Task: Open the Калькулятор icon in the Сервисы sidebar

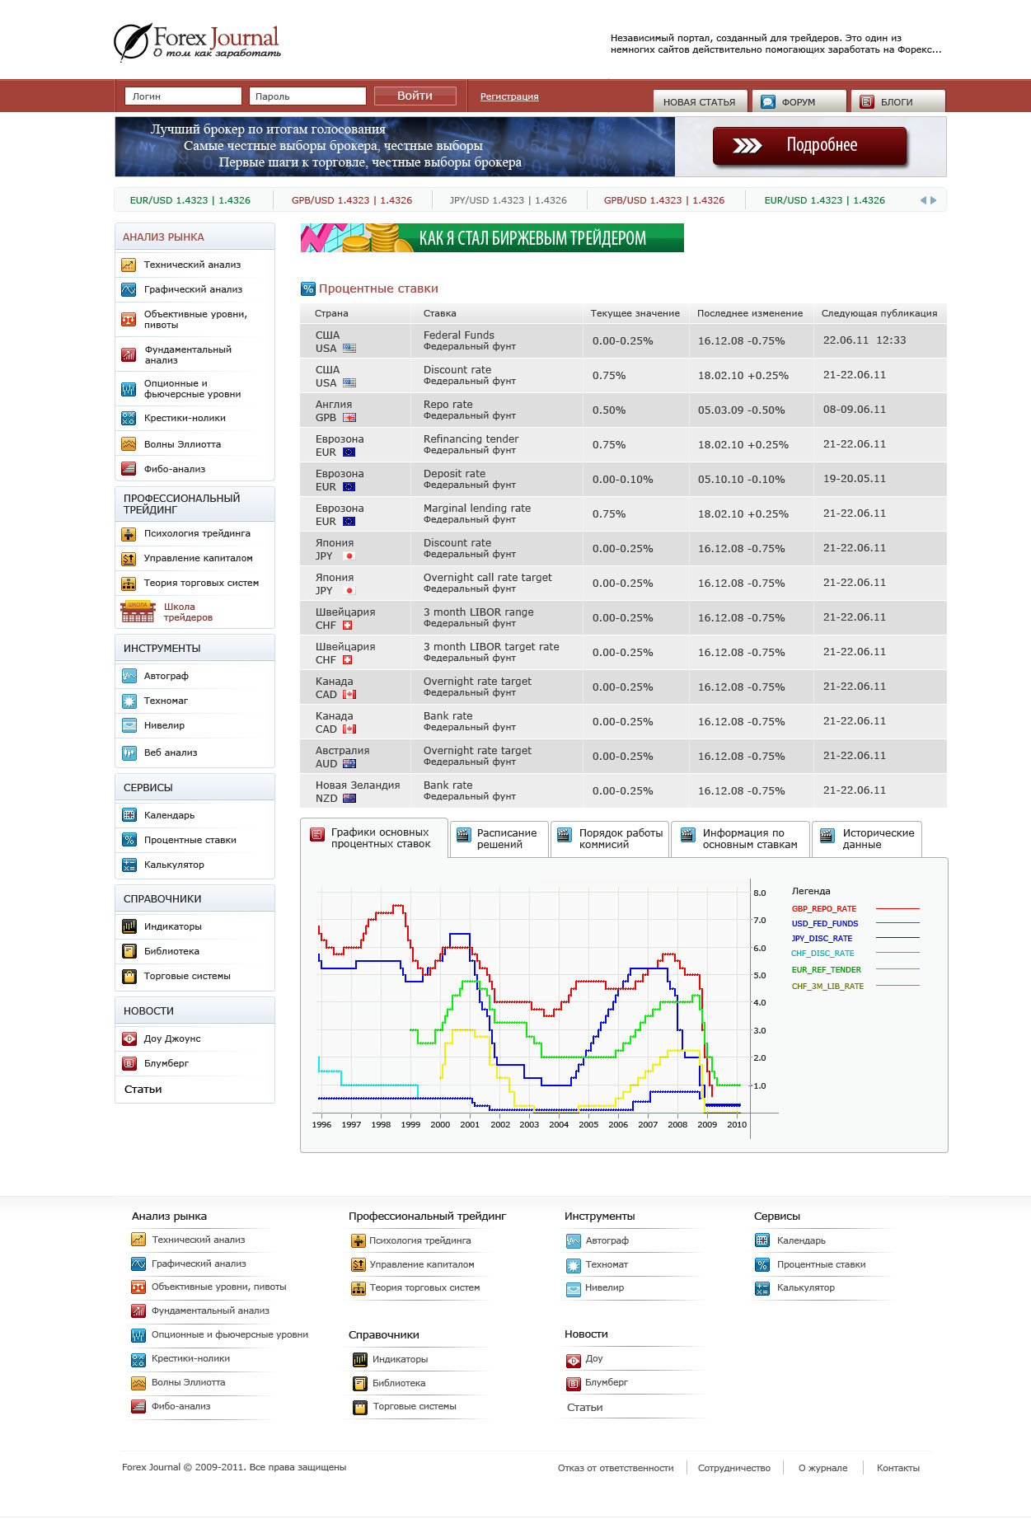Action: click(129, 865)
